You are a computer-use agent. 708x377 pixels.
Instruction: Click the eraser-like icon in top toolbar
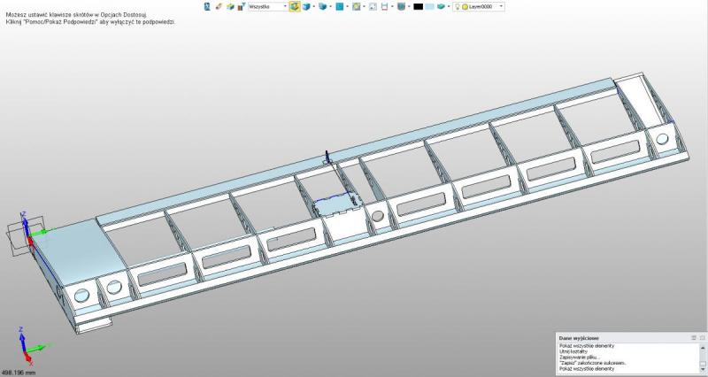(219, 6)
